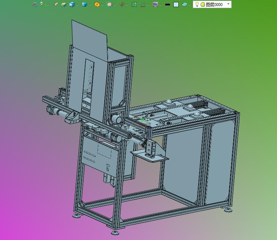
Task: Open the arrow beside the windowed cube icon
Action: click(x=90, y=5)
